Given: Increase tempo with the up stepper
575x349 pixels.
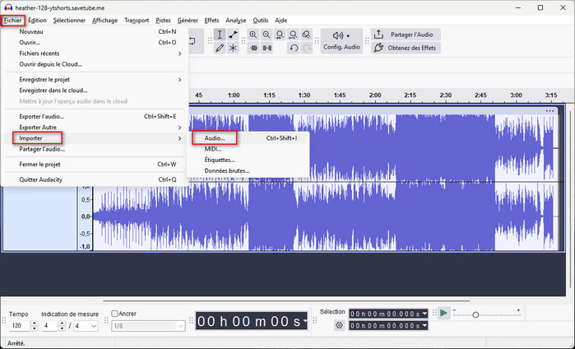Looking at the screenshot, I should coord(35,323).
